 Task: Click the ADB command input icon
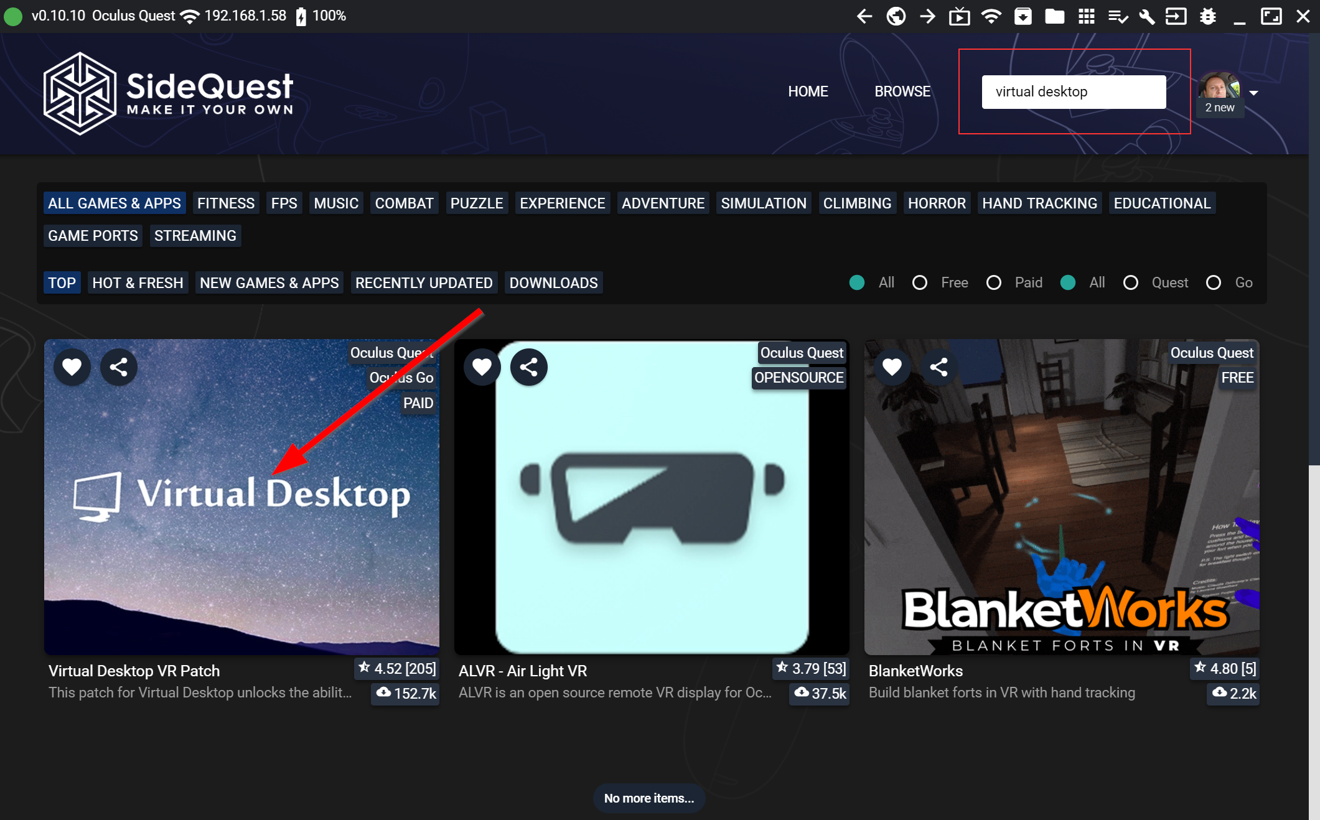click(1176, 16)
